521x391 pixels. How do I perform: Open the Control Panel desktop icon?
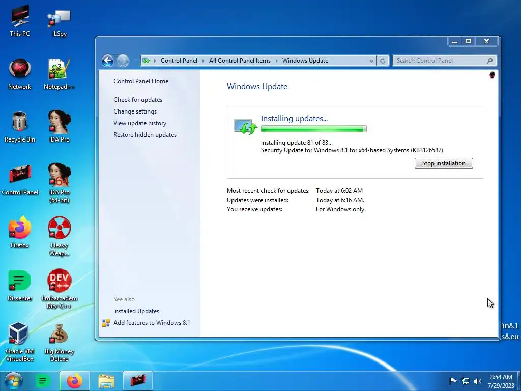(x=20, y=180)
